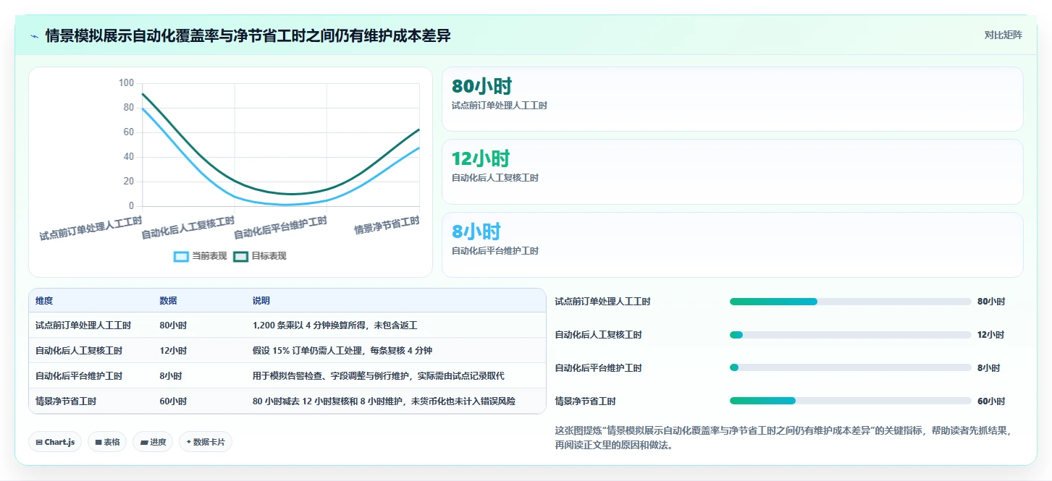The image size is (1052, 481).
Task: Click chart axis label 自动化后人工复核工时
Action: click(x=188, y=227)
